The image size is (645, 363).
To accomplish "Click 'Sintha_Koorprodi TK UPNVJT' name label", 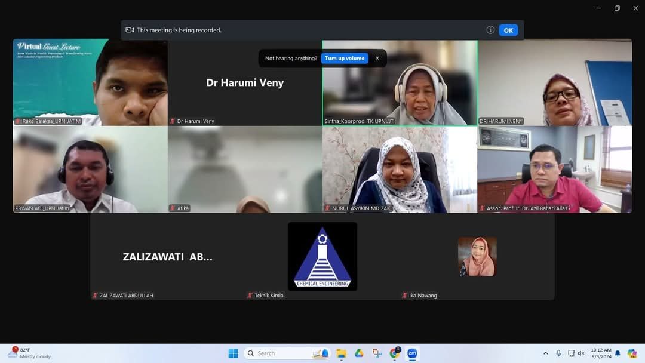I will [x=359, y=121].
